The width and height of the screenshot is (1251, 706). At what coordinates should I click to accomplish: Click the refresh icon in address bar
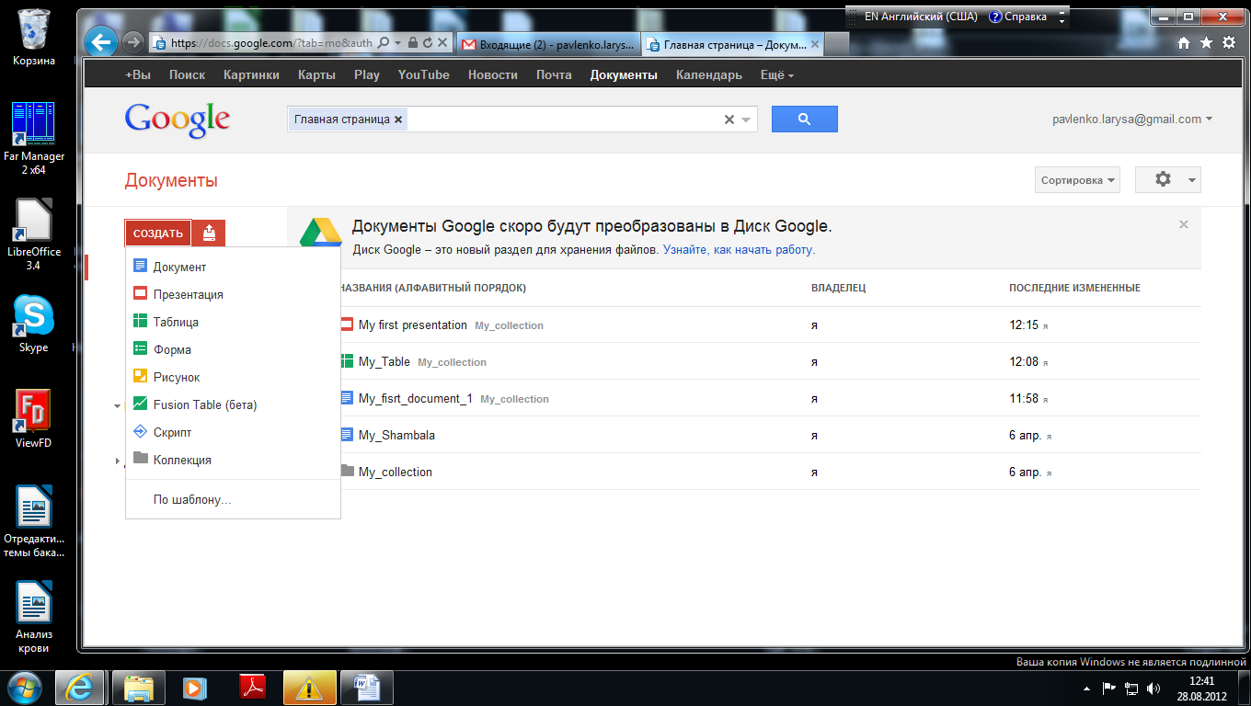(428, 42)
